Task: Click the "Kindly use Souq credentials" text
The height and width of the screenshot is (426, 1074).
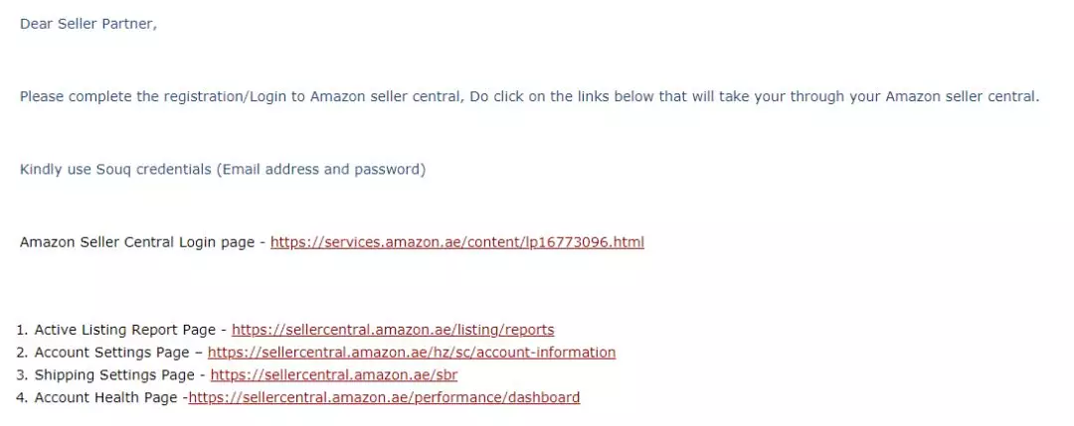Action: (115, 170)
